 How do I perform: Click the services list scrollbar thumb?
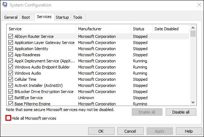coord(193,34)
